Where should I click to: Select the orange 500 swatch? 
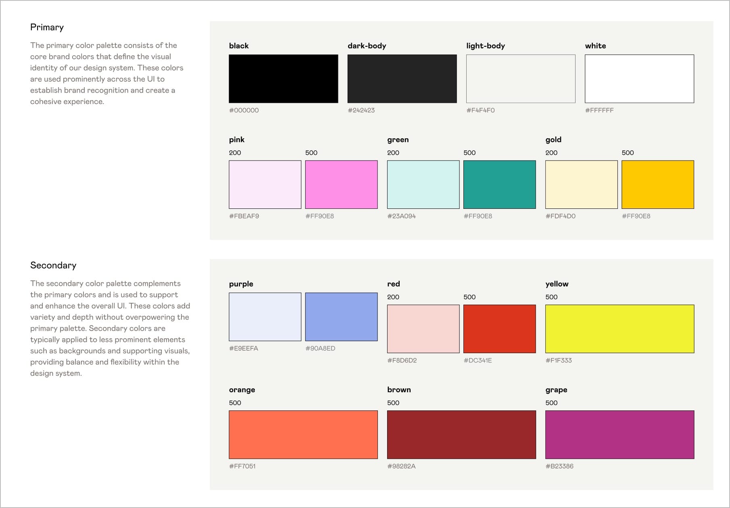303,434
